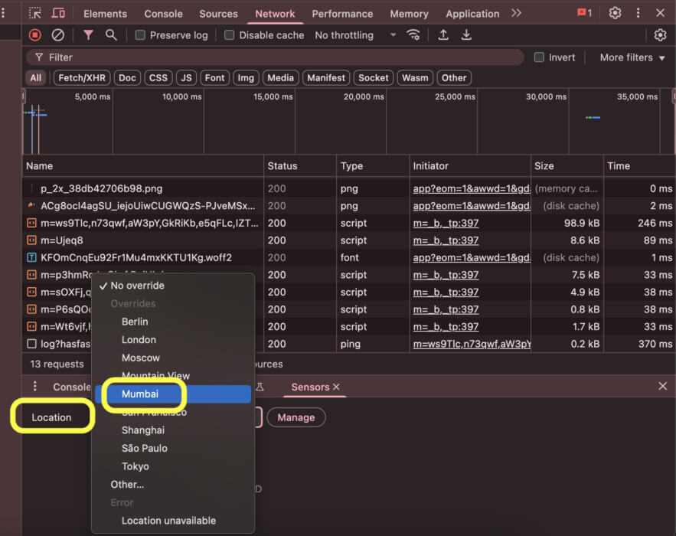Select the All request type filter

pos(36,77)
